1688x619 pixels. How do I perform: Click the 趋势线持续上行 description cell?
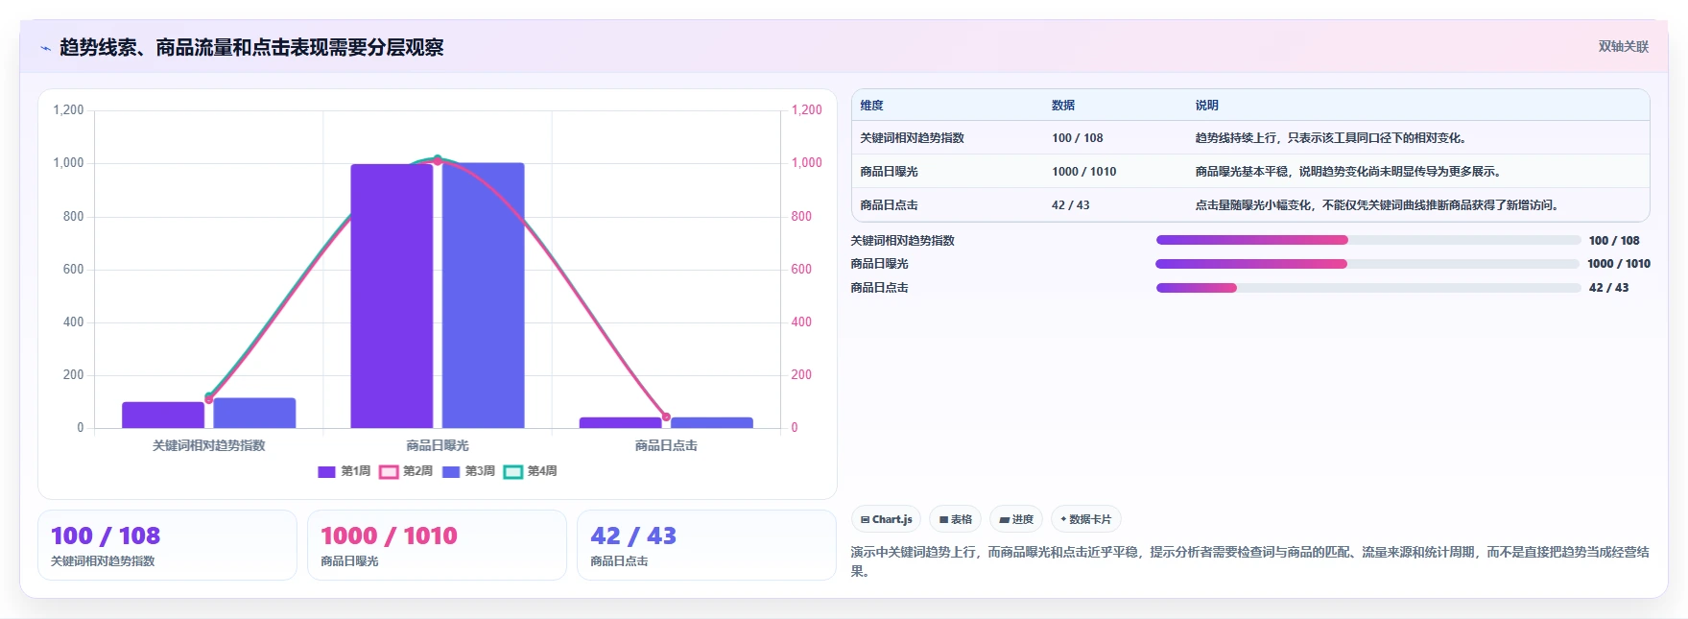coord(1331,138)
